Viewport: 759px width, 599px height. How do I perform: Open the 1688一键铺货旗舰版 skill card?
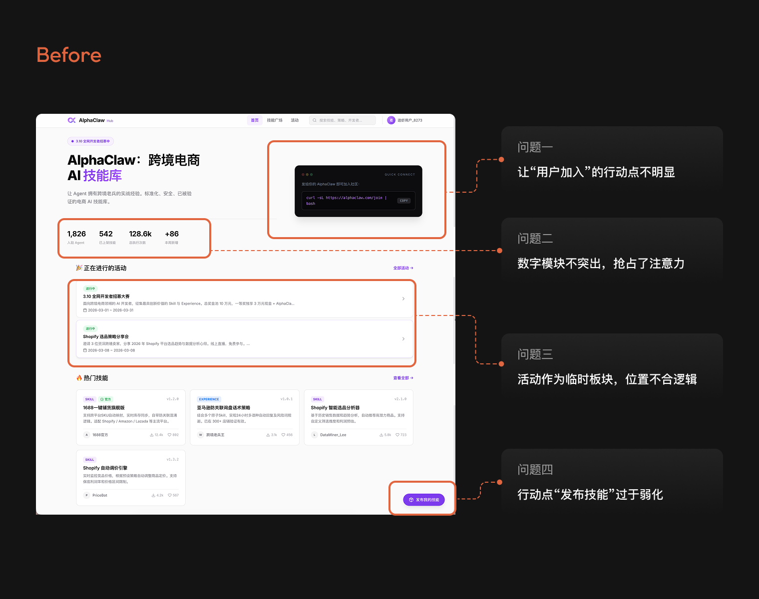point(131,417)
